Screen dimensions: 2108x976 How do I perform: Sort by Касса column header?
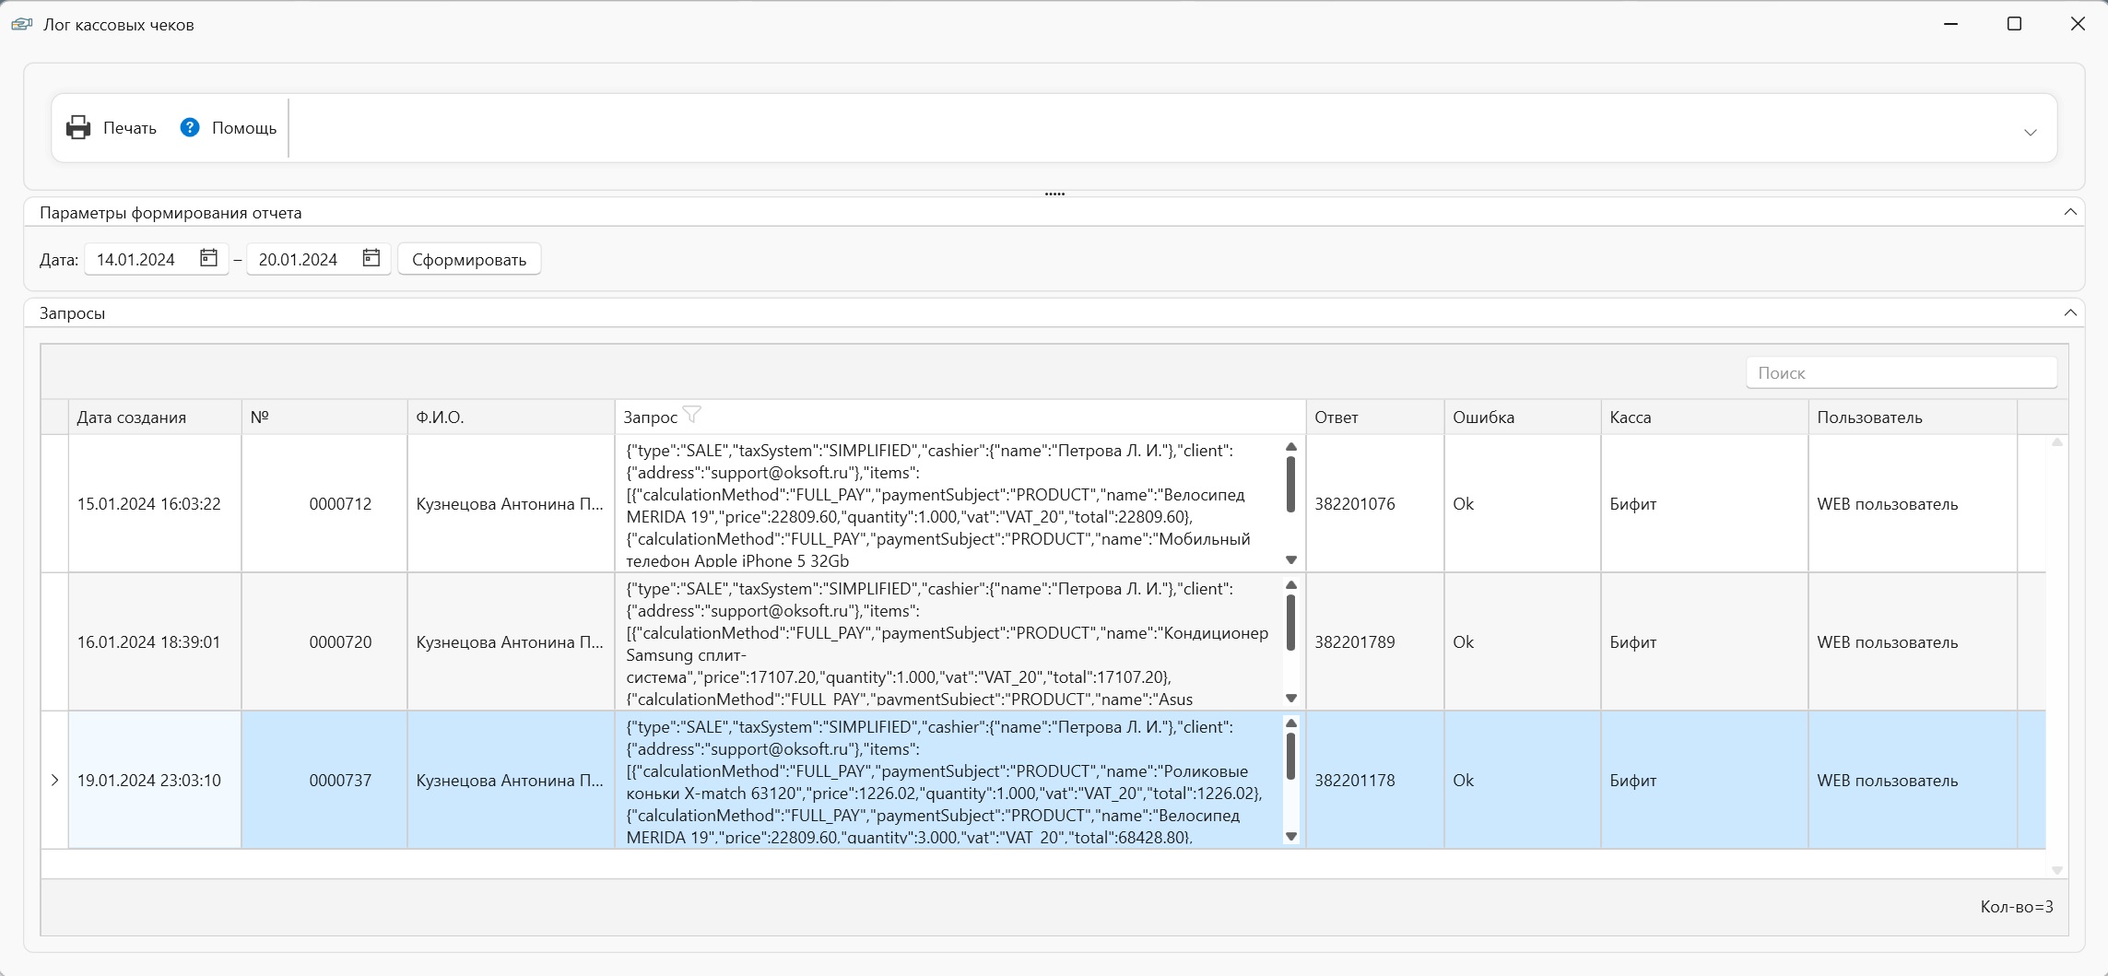pyautogui.click(x=1704, y=417)
